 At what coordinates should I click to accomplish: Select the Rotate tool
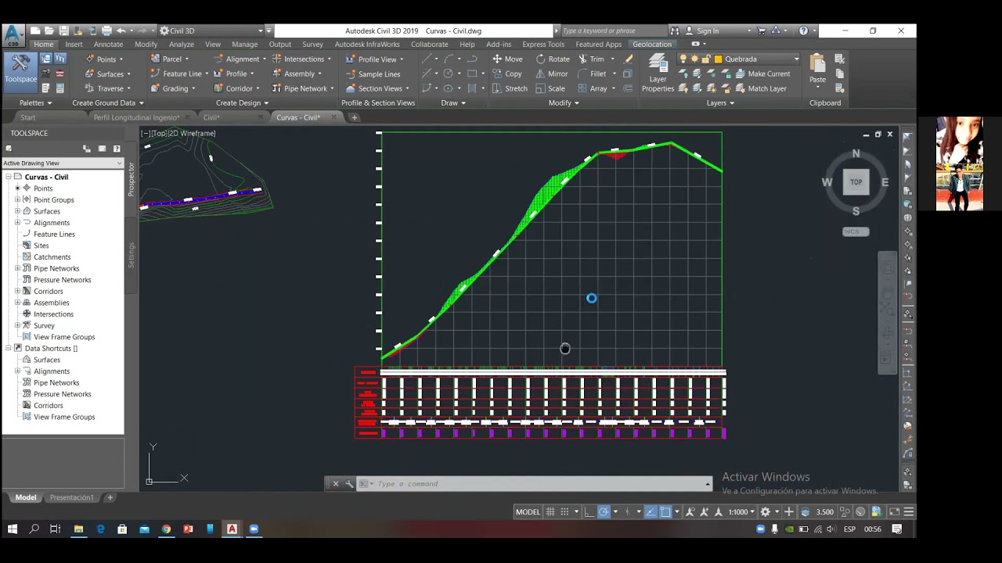point(553,59)
